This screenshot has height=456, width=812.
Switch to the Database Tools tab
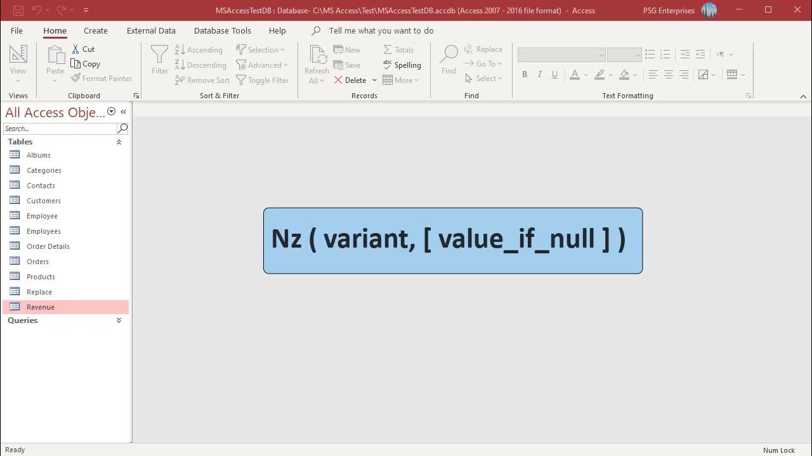[x=223, y=30]
